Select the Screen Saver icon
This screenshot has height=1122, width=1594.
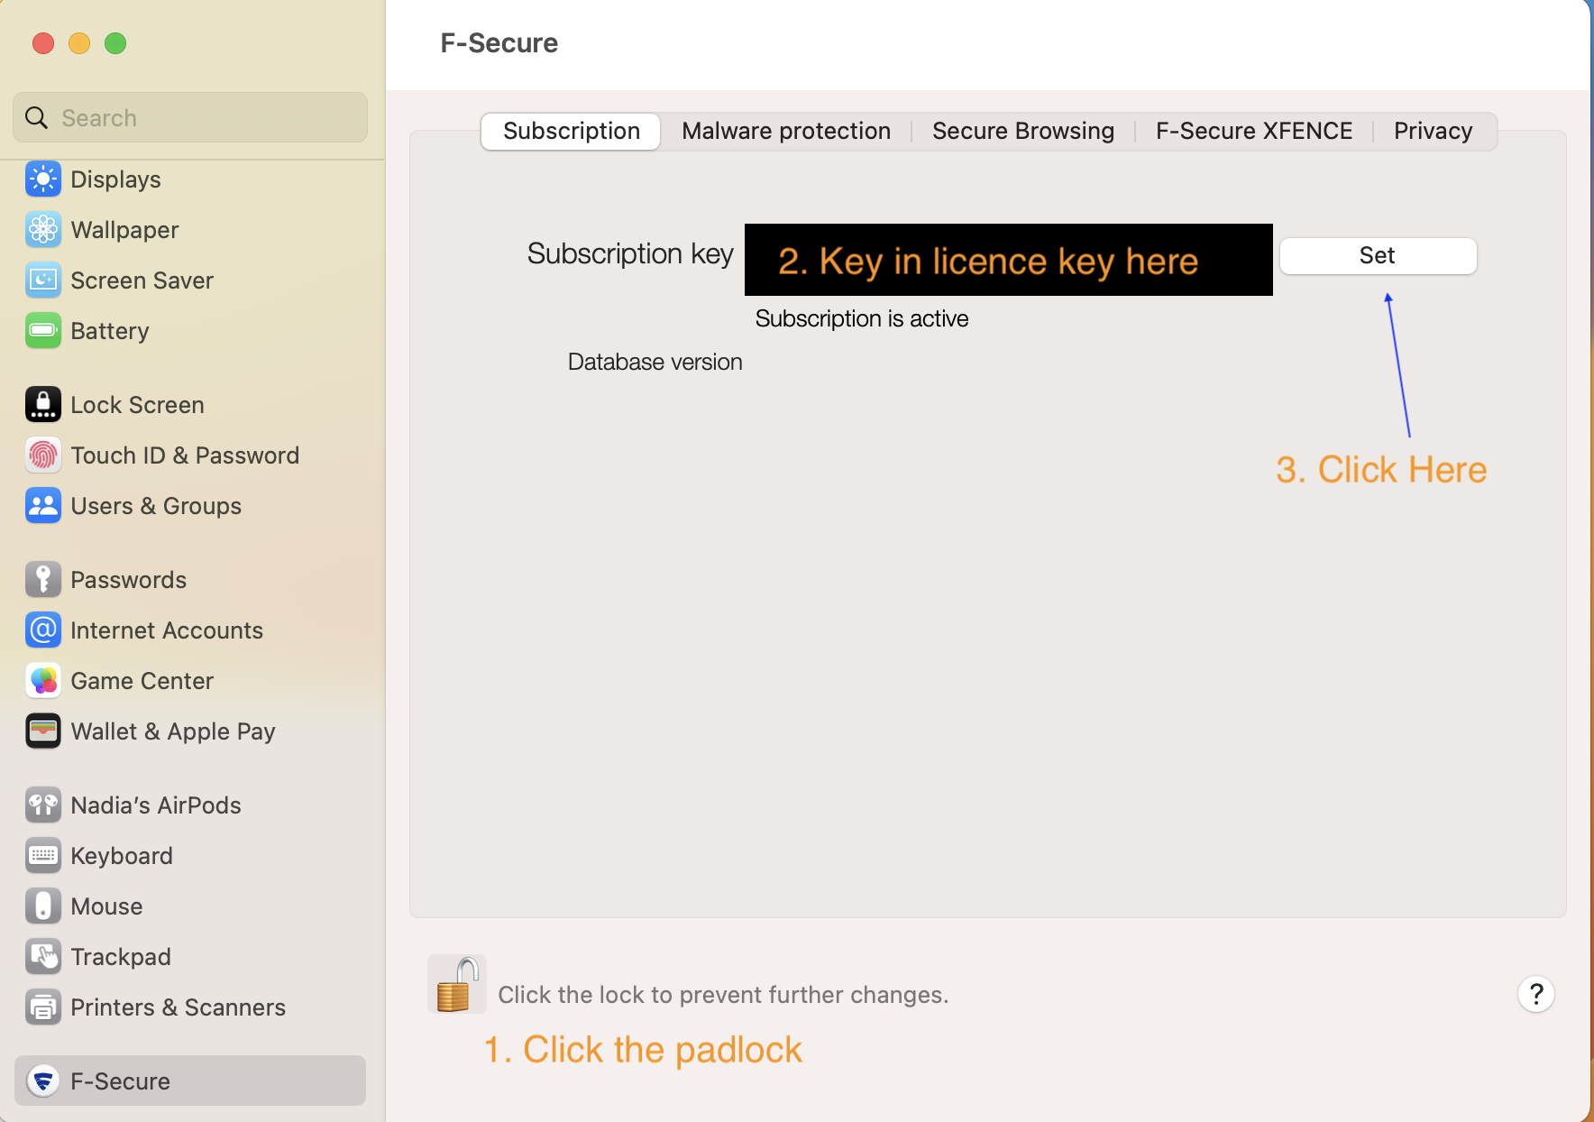43,280
